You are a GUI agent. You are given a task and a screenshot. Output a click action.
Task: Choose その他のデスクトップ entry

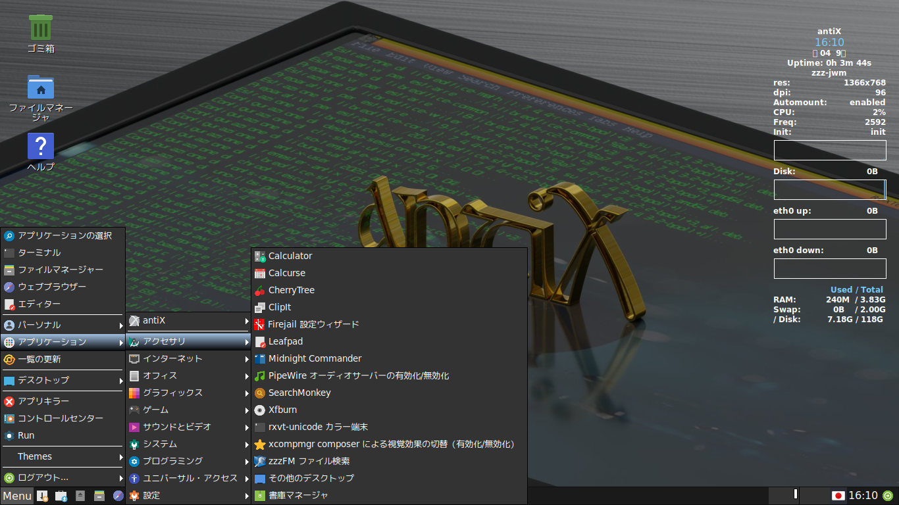coord(389,478)
